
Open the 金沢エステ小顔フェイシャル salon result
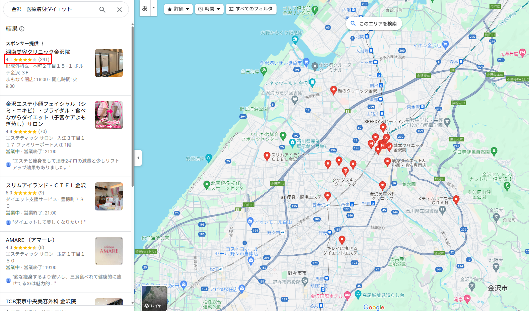46,114
